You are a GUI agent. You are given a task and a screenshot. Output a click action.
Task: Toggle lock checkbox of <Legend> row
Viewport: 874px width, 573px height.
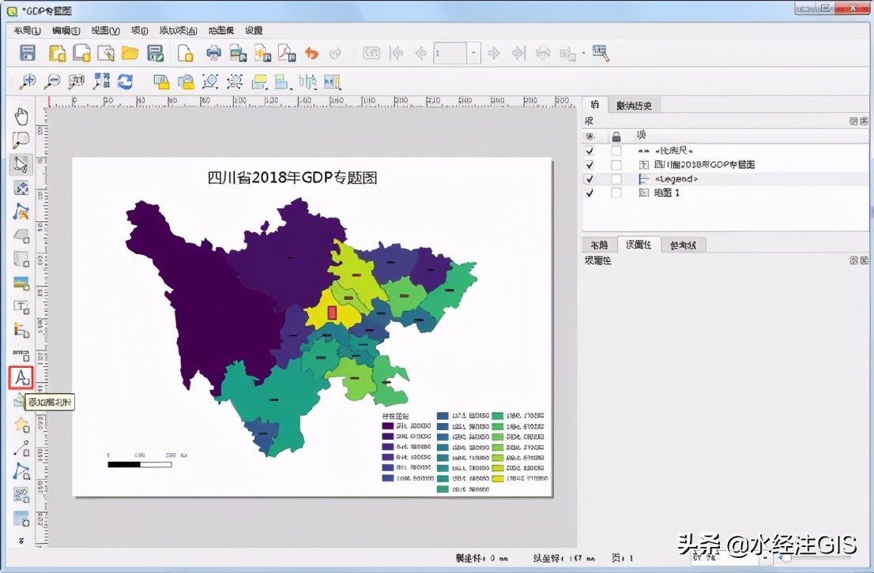[616, 178]
